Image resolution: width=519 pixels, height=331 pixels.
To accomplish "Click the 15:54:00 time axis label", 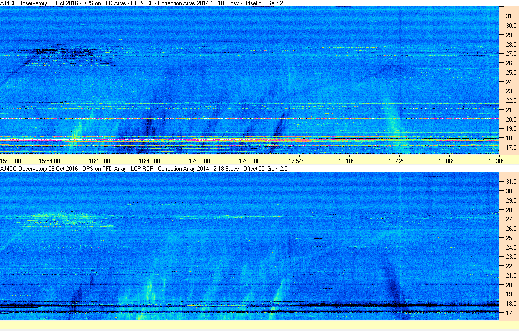I will [49, 161].
